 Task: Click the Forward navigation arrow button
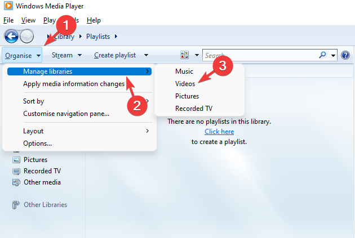tap(26, 36)
